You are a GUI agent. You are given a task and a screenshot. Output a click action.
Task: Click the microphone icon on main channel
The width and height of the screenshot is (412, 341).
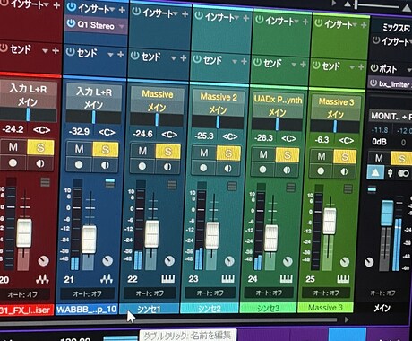[x=390, y=173]
